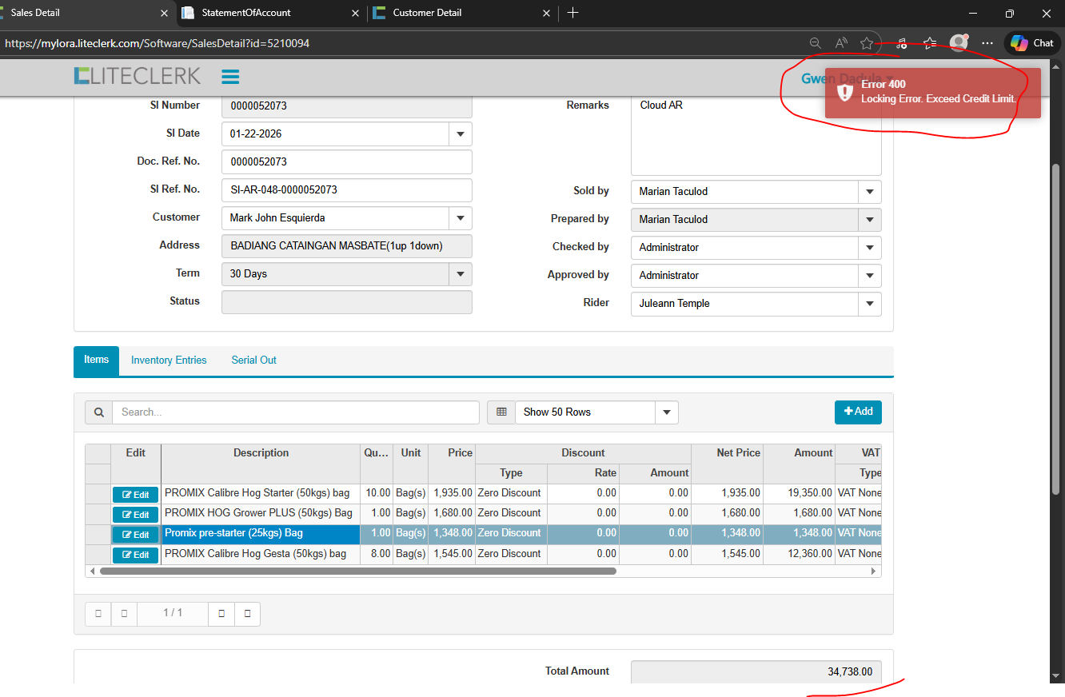Switch to the Inventory Entries tab
The height and width of the screenshot is (697, 1065).
coord(169,360)
